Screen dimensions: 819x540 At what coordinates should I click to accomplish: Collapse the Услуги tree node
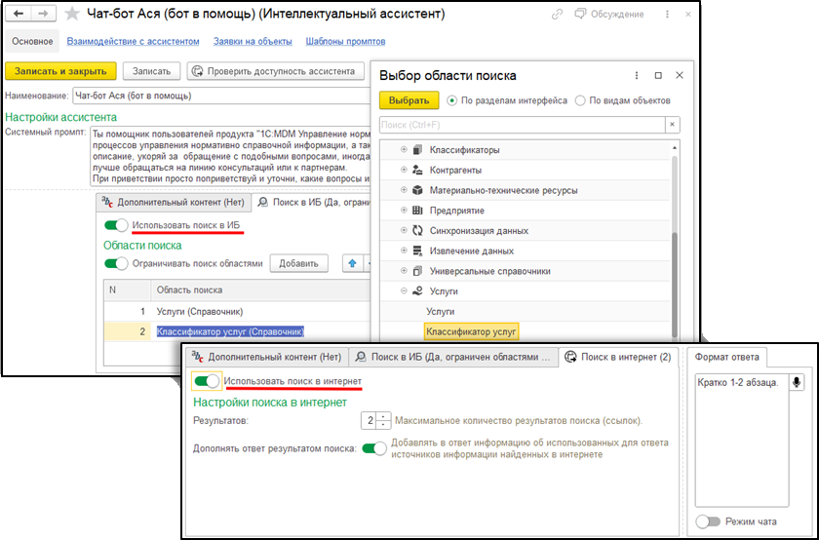pos(404,290)
